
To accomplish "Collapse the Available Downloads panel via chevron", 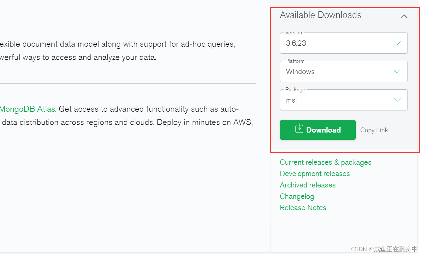I will (404, 16).
